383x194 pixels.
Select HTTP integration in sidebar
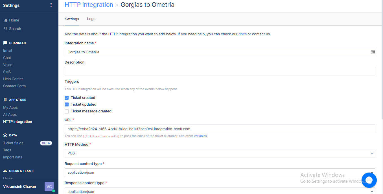pyautogui.click(x=17, y=121)
